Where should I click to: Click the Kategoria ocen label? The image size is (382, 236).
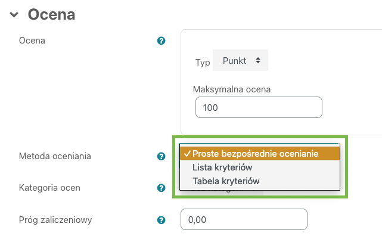point(49,188)
